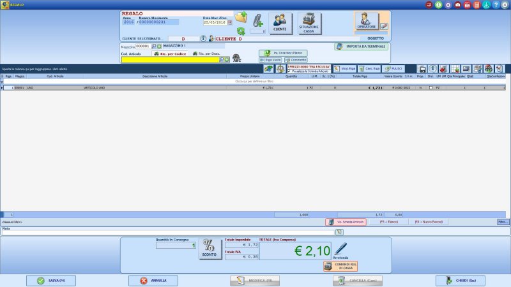Open the CLIENTE selection button
The image size is (511, 287).
280,23
